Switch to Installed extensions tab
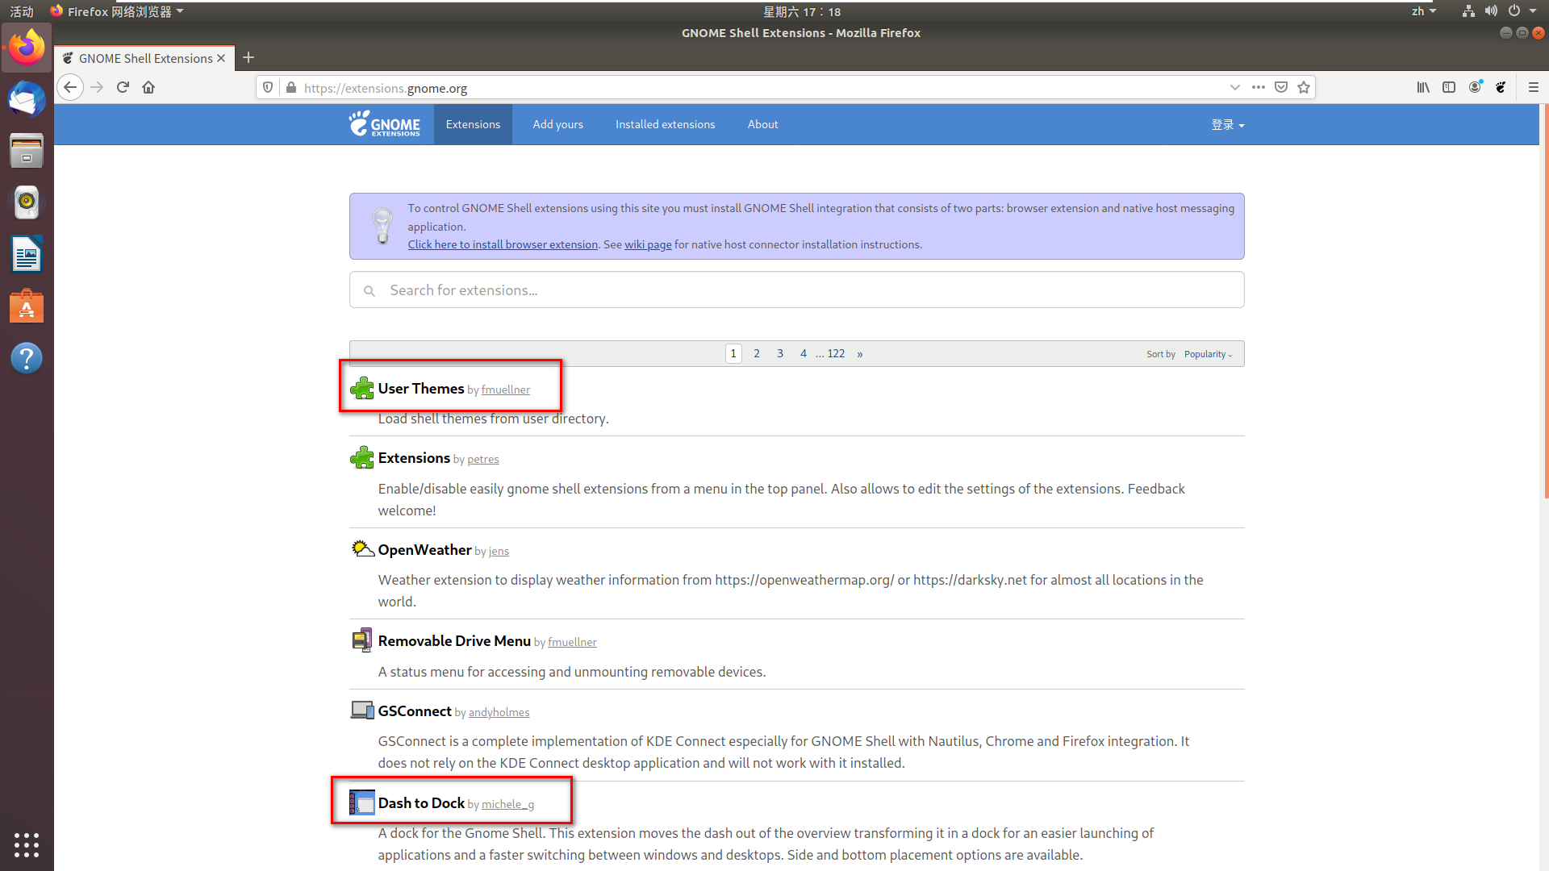Image resolution: width=1549 pixels, height=871 pixels. tap(665, 124)
